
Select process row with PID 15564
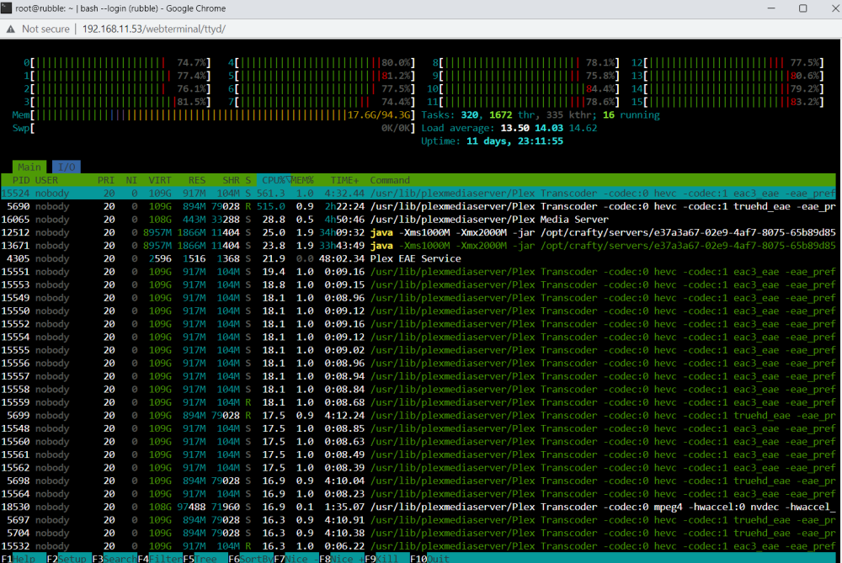[x=418, y=494]
